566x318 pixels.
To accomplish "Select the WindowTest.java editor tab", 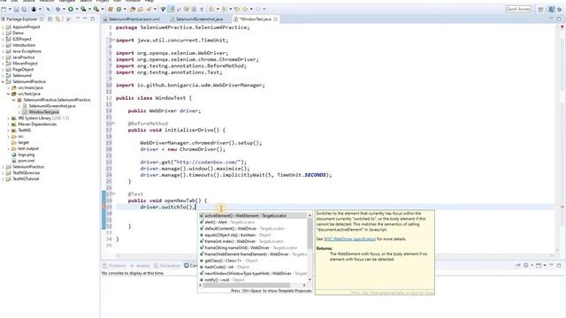I will click(x=256, y=19).
